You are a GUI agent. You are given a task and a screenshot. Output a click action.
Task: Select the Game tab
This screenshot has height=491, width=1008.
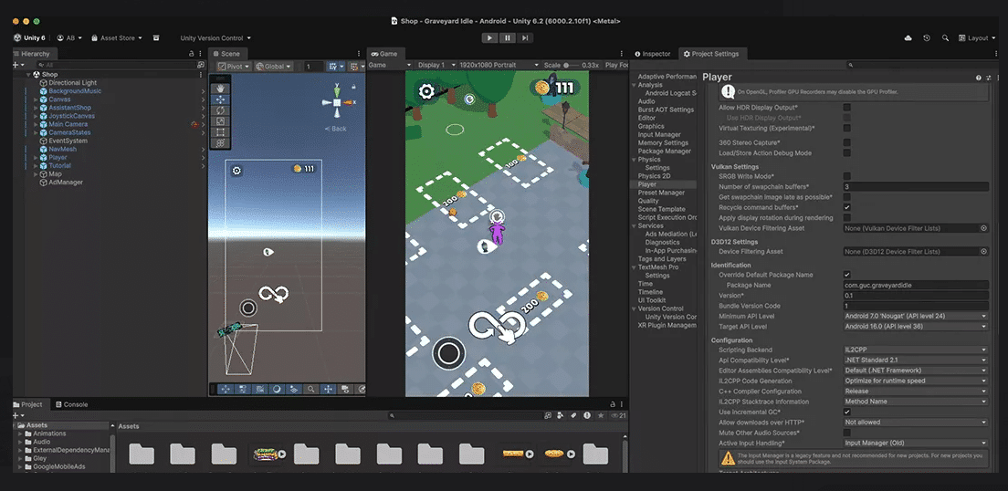point(384,54)
